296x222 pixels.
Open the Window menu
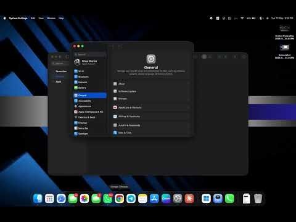click(x=51, y=18)
